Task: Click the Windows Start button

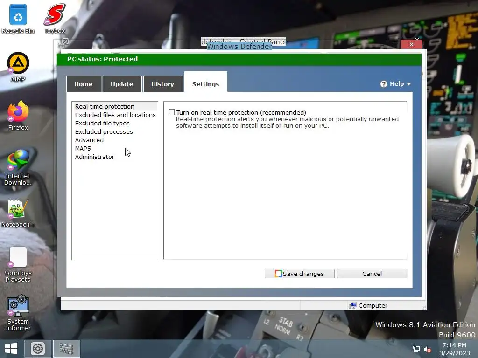Action: [x=11, y=349]
